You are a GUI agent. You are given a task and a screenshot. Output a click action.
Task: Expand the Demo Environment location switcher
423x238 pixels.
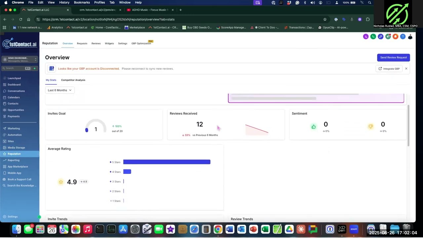point(20,59)
